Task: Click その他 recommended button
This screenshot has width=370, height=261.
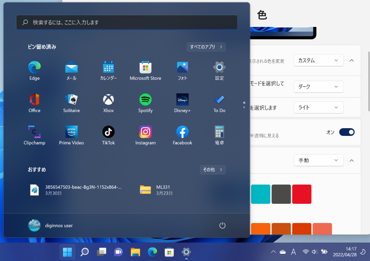Action: 212,170
